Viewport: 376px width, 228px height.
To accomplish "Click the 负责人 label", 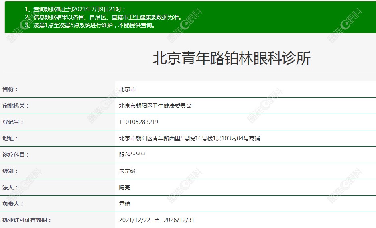I will 13,204.
